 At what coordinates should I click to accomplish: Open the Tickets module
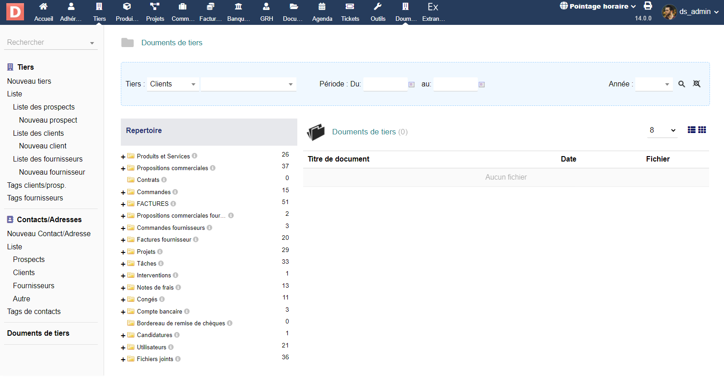[x=350, y=12]
